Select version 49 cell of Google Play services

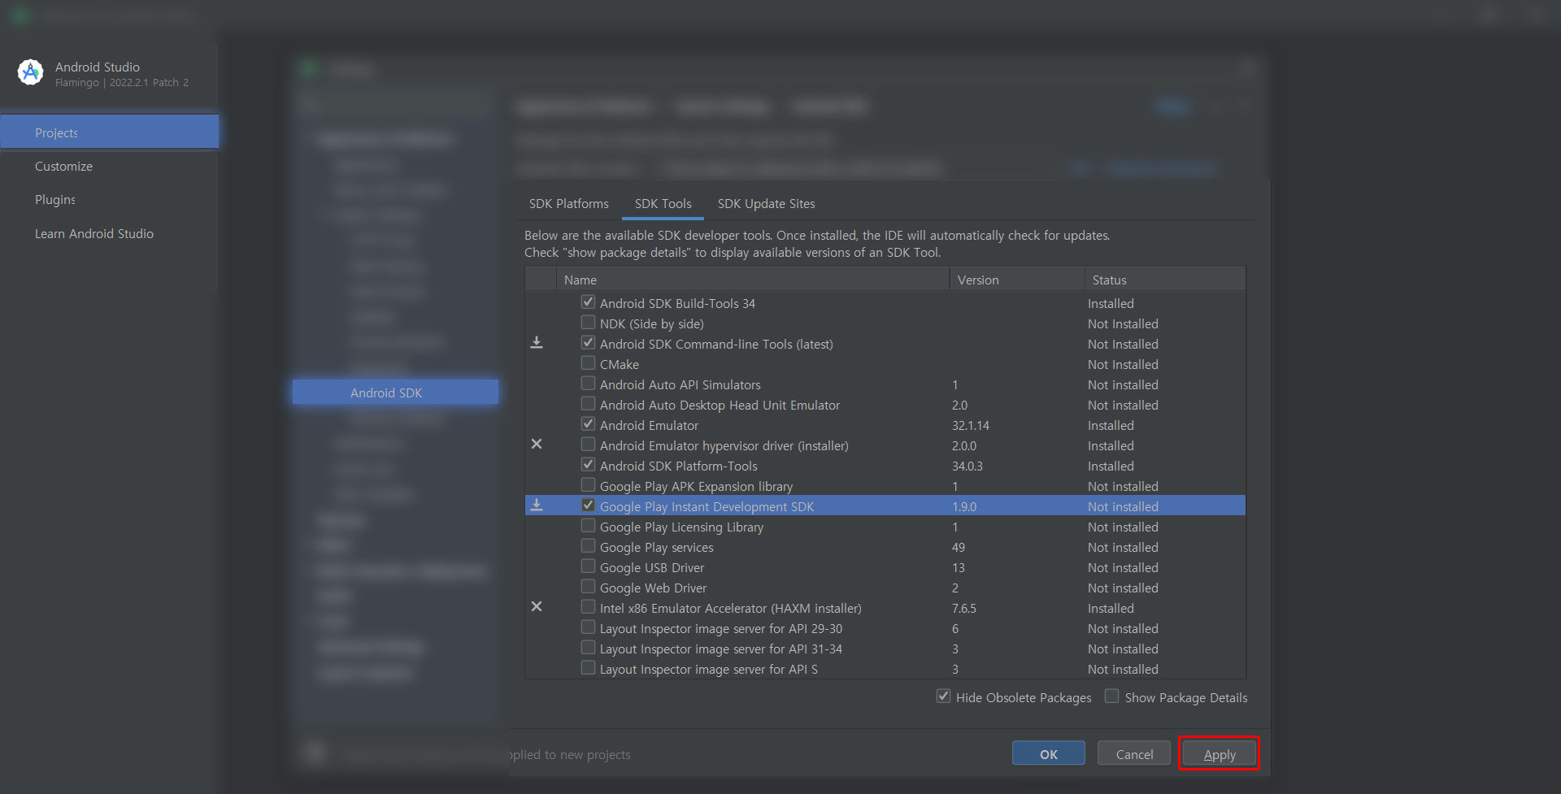pyautogui.click(x=959, y=548)
